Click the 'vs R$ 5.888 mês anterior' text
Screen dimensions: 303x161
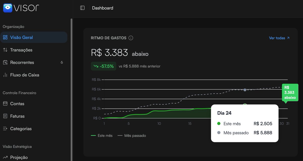tap(140, 66)
